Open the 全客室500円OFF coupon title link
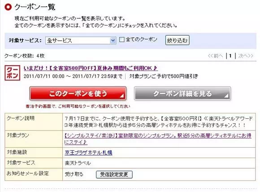Screen dimensions: 260x192 coord(91,68)
